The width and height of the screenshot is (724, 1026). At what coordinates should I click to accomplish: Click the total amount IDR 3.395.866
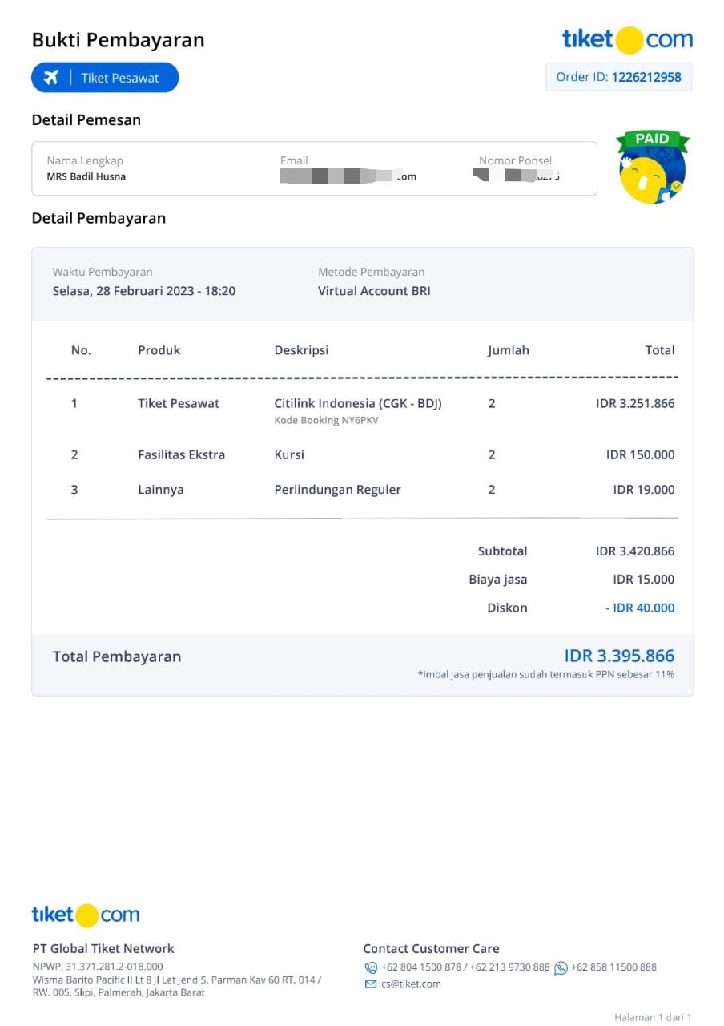[619, 656]
